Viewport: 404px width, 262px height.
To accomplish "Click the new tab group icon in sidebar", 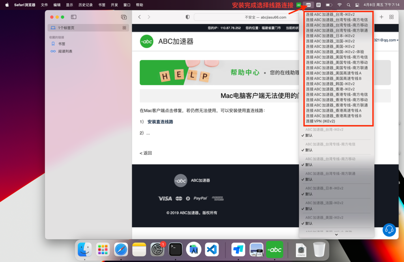I will point(123,17).
